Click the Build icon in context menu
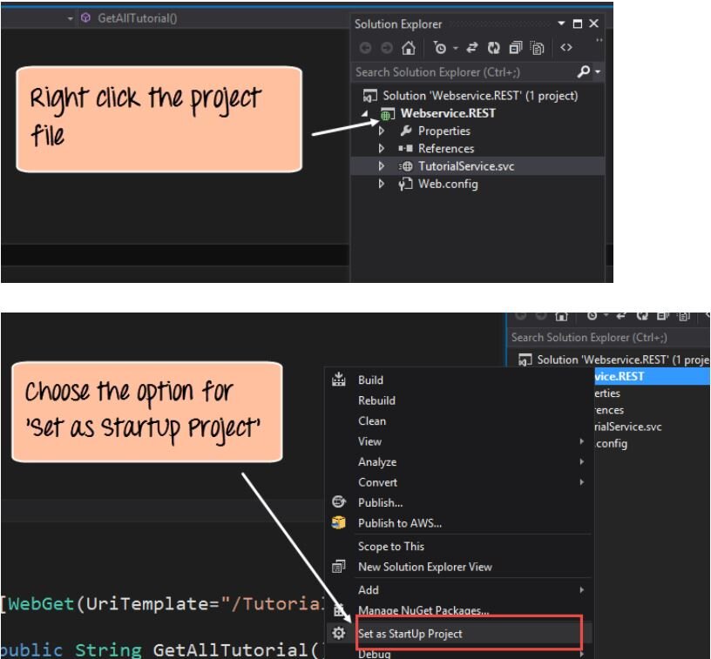 click(x=339, y=380)
